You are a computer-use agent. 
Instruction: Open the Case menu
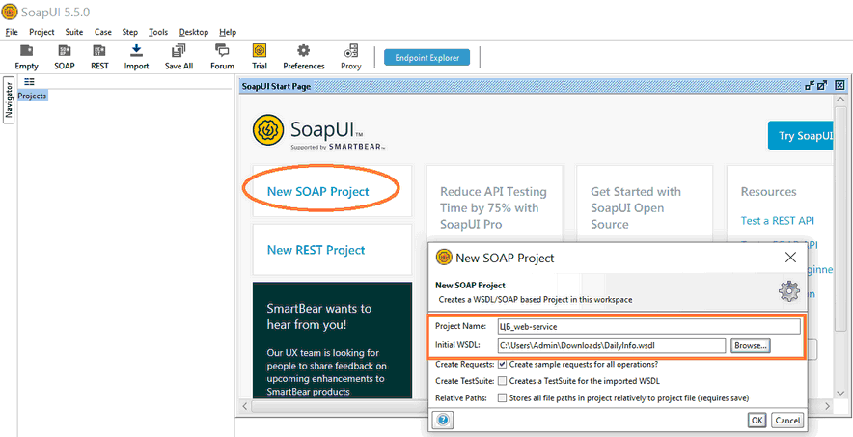(103, 32)
